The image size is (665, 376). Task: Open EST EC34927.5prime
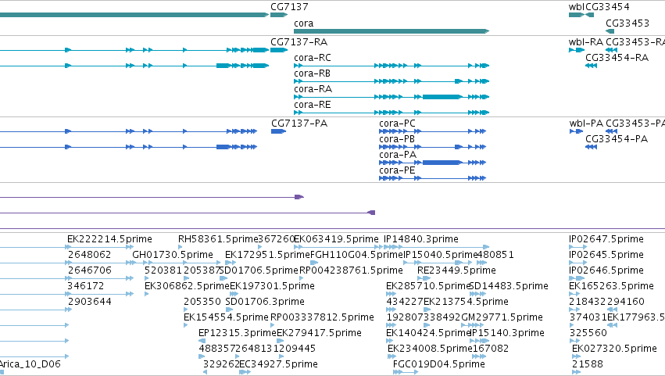click(278, 365)
